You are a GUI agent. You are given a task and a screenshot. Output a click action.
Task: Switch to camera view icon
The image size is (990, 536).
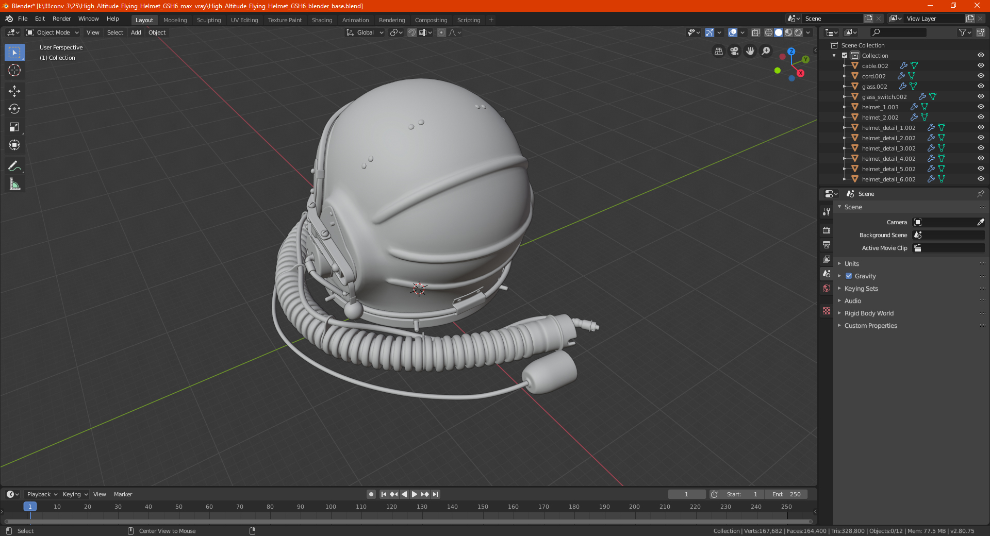click(734, 51)
